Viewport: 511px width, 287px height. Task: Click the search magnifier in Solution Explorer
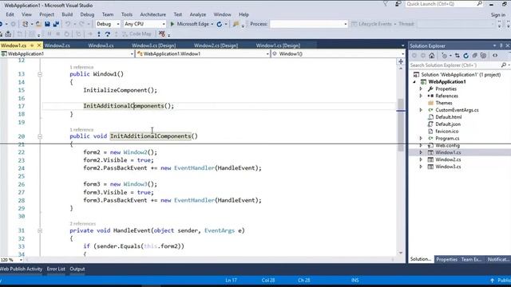(504, 65)
